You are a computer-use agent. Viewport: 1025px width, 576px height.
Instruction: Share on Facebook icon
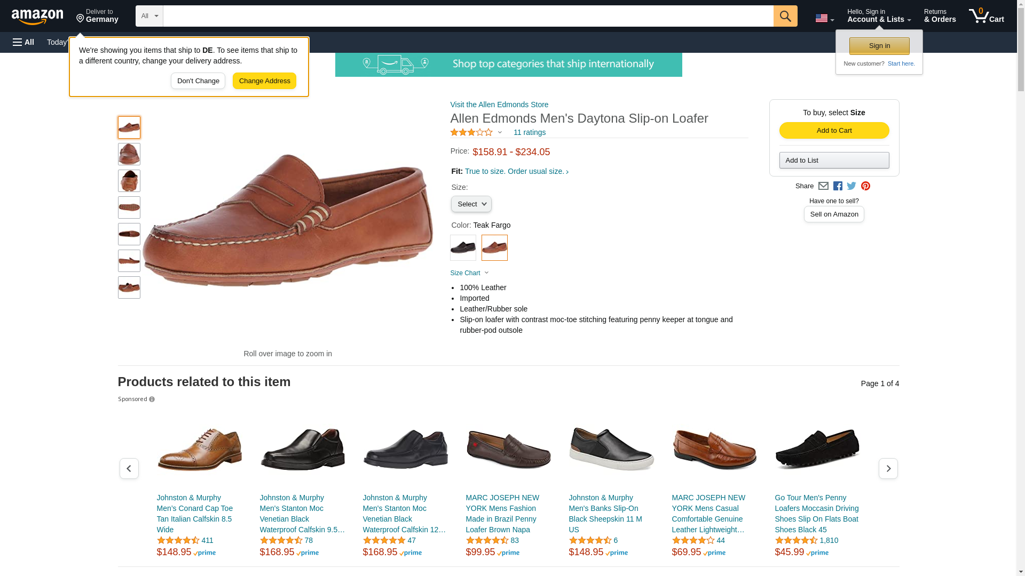(838, 186)
